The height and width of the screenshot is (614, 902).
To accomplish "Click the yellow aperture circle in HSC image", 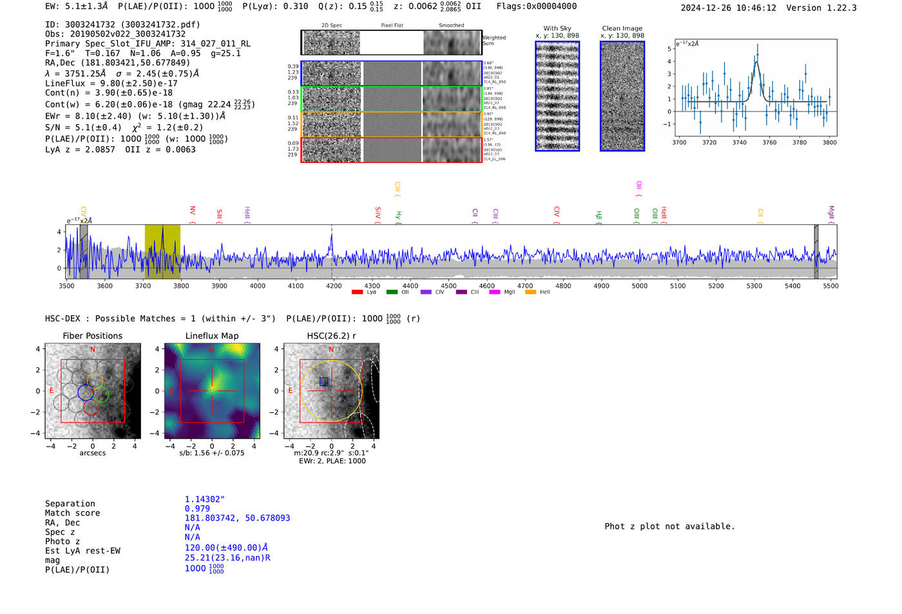I will click(x=331, y=391).
